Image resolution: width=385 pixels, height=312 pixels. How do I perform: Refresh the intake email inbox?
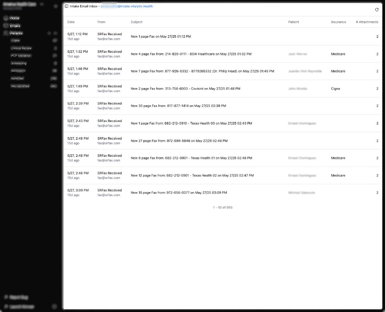pyautogui.click(x=377, y=9)
